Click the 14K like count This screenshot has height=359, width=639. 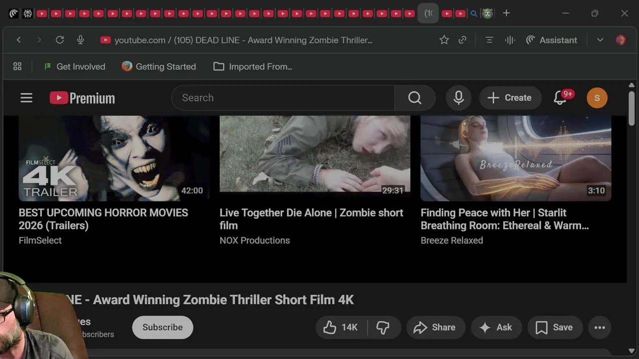(x=349, y=328)
